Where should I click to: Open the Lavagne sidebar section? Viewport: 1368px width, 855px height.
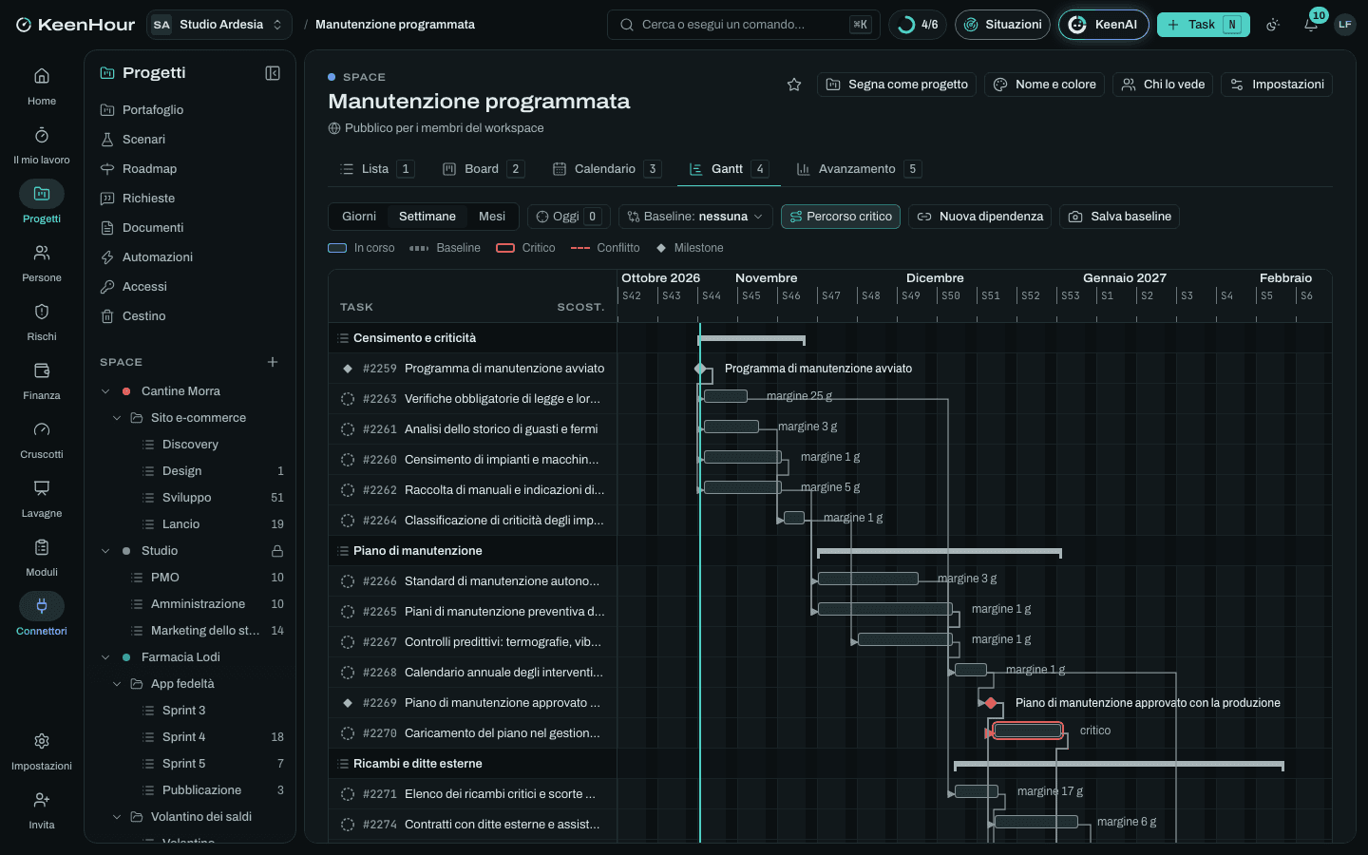[42, 498]
